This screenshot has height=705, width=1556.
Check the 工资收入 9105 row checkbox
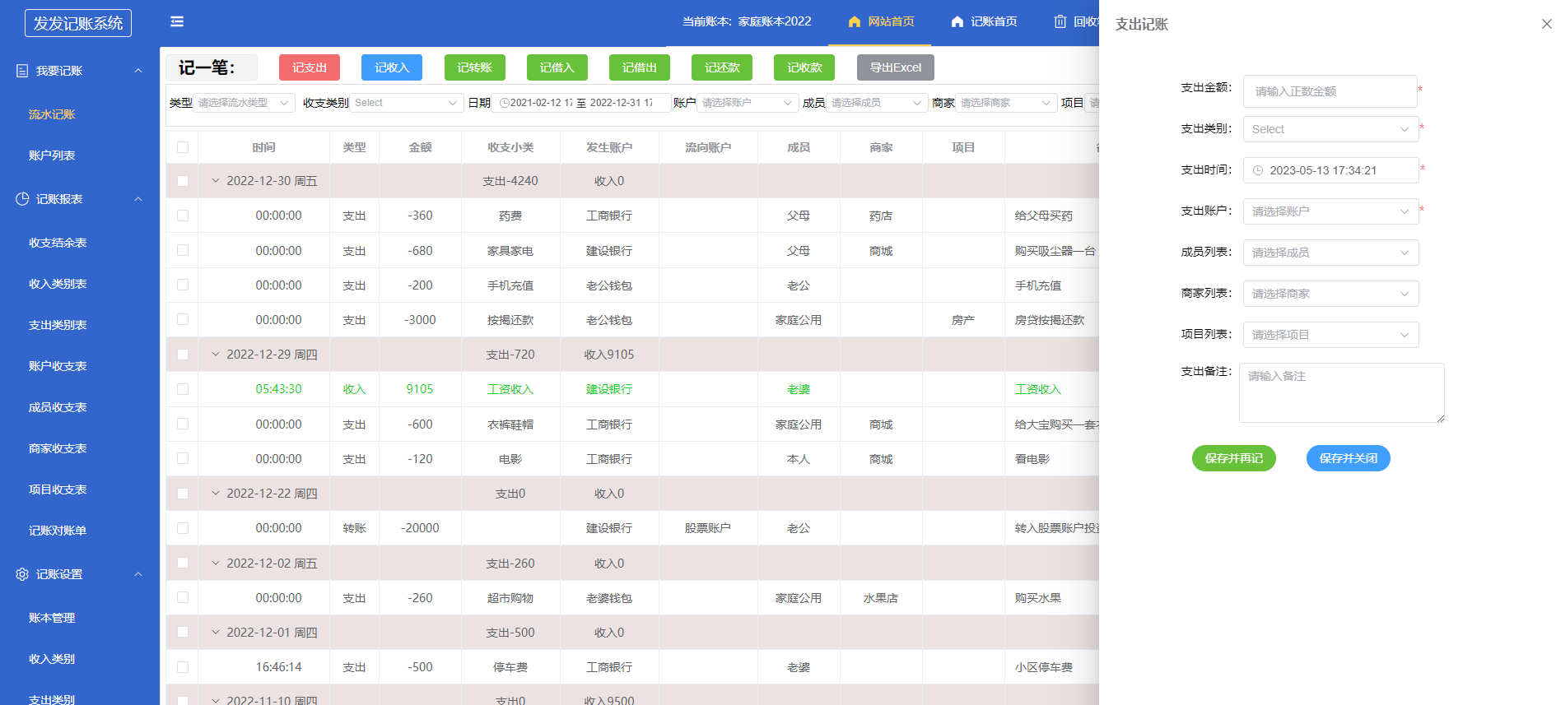point(183,389)
